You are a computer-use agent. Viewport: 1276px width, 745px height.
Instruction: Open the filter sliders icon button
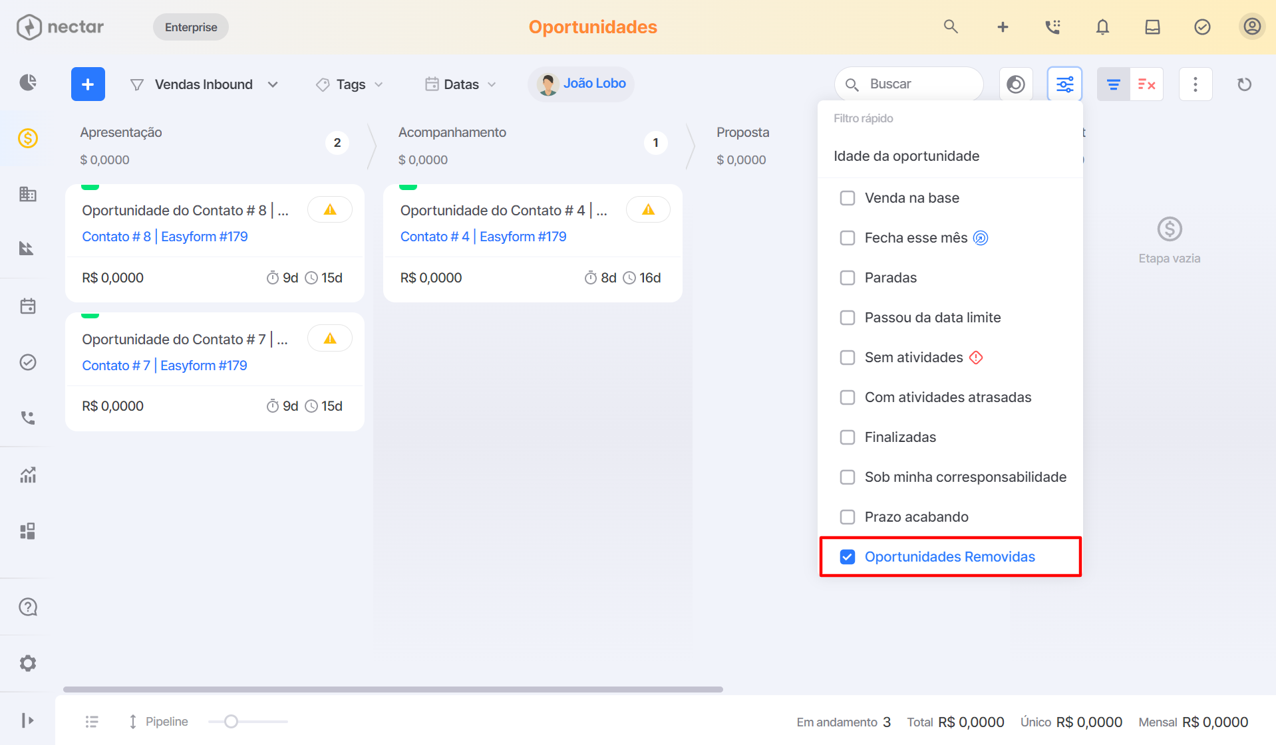[x=1064, y=84]
